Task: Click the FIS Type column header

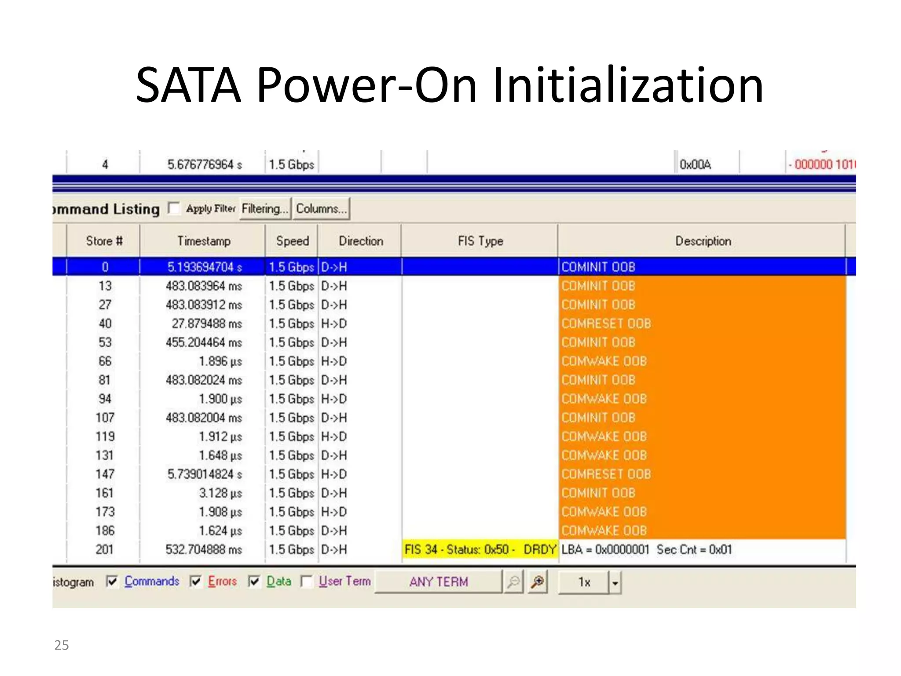Action: point(480,241)
